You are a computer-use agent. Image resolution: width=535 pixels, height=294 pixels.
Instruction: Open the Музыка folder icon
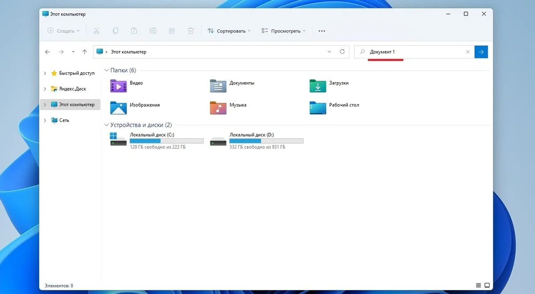[x=218, y=108]
